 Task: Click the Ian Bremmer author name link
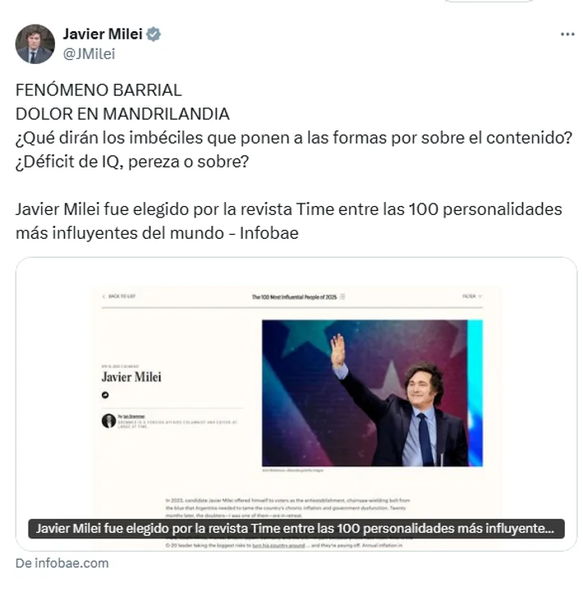(134, 416)
